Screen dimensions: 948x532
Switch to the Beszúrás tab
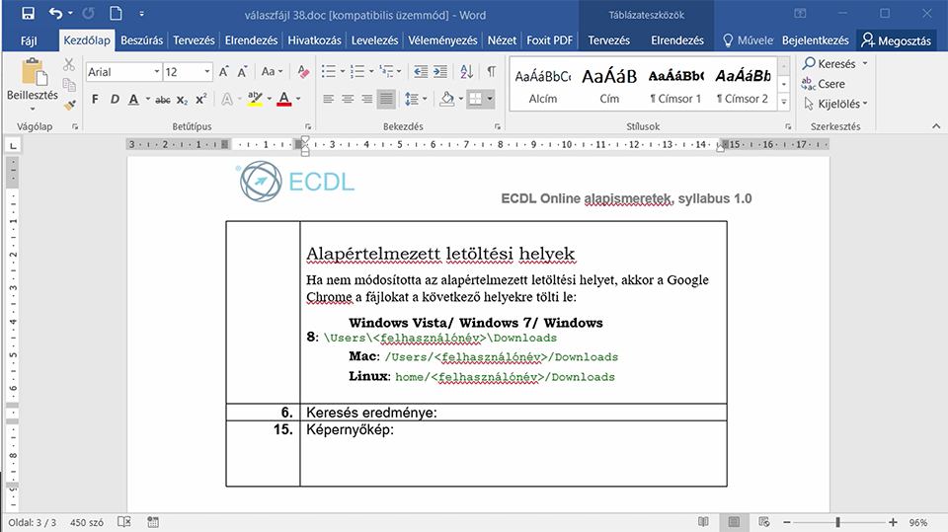click(141, 40)
